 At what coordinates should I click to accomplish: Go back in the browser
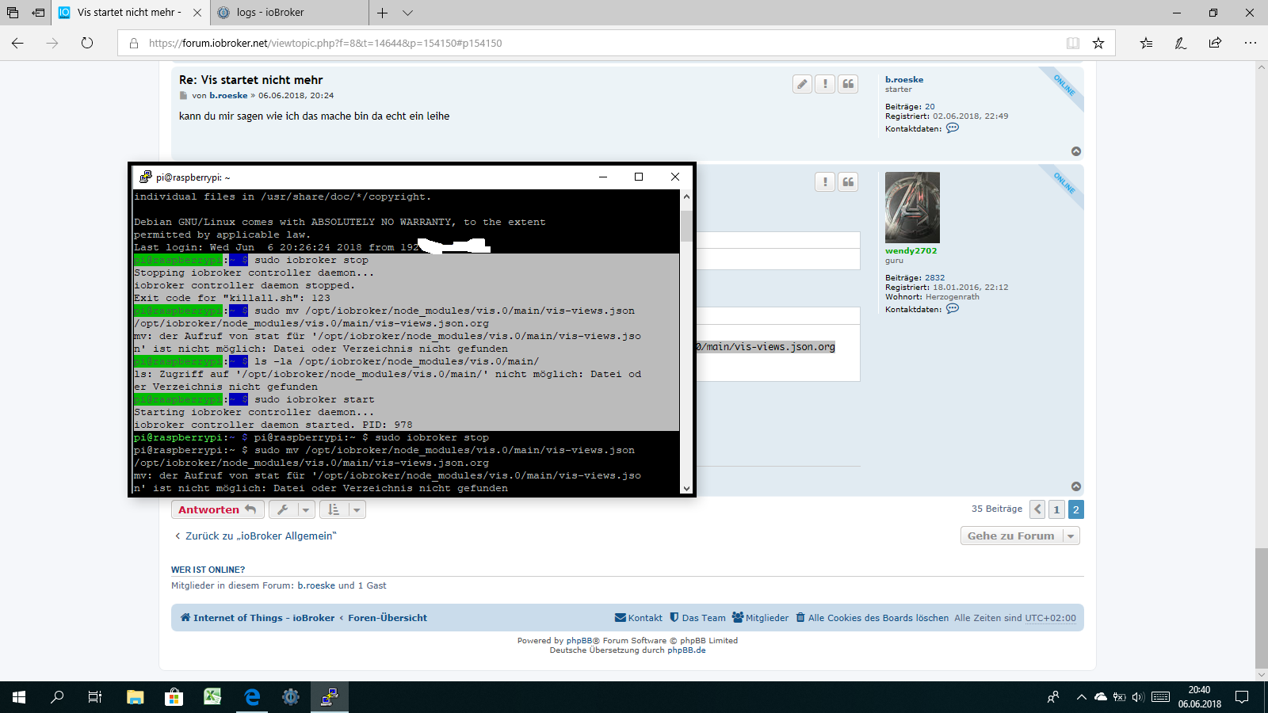(17, 43)
